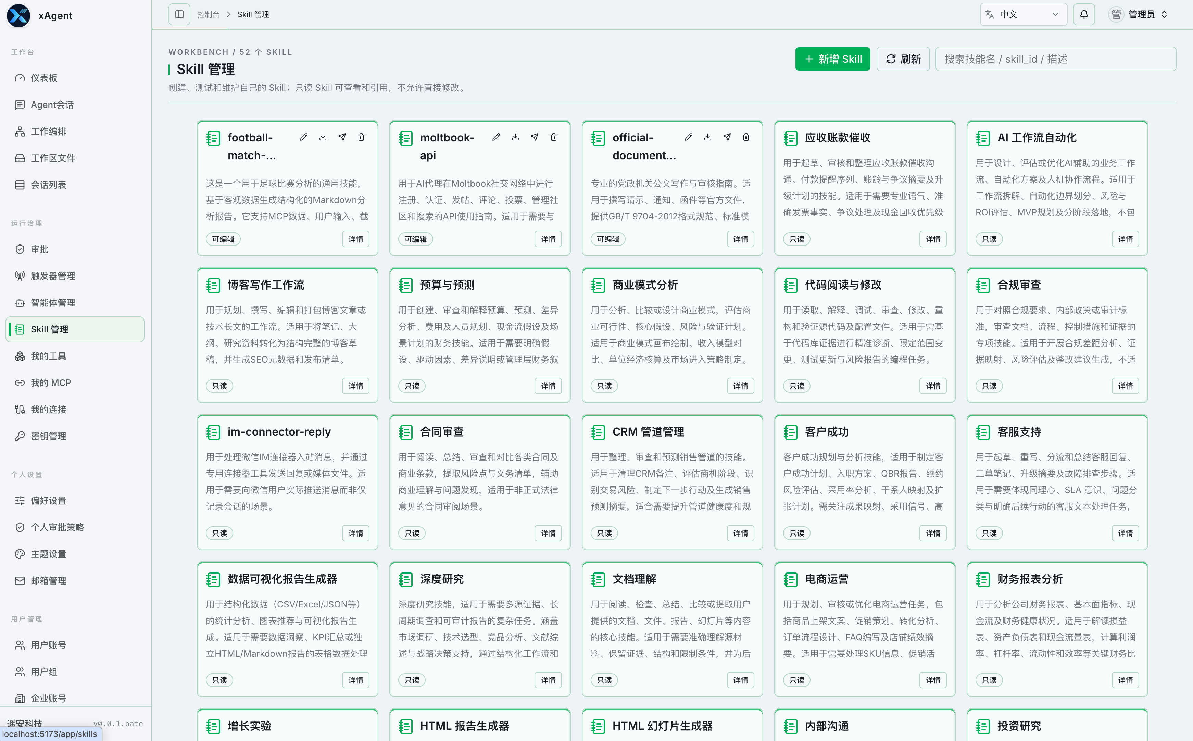The image size is (1193, 741).
Task: Open the 中文 language dropdown
Action: click(1023, 15)
